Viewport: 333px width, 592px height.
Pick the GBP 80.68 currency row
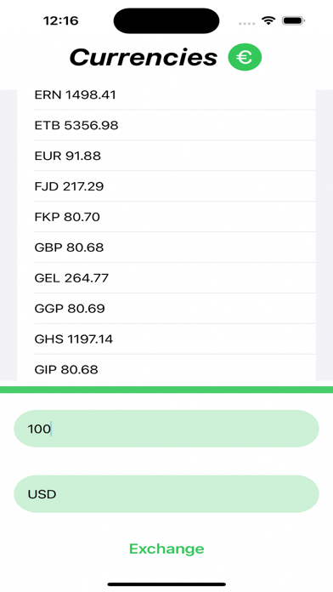point(166,248)
